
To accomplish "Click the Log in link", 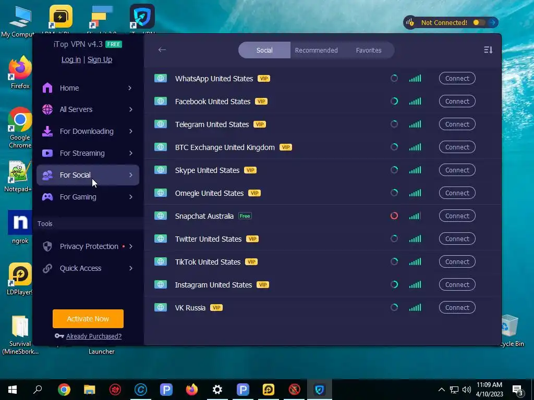I will click(71, 59).
